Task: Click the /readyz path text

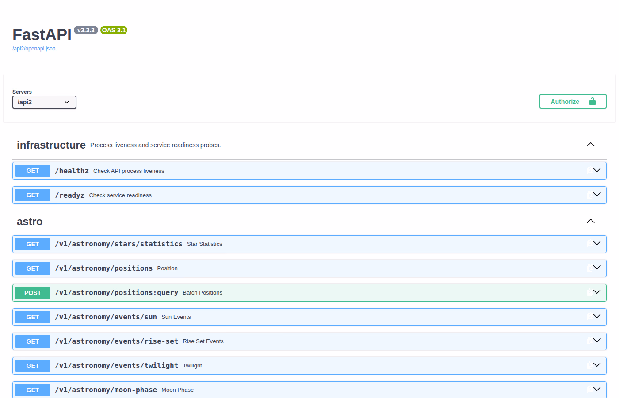Action: pos(70,195)
